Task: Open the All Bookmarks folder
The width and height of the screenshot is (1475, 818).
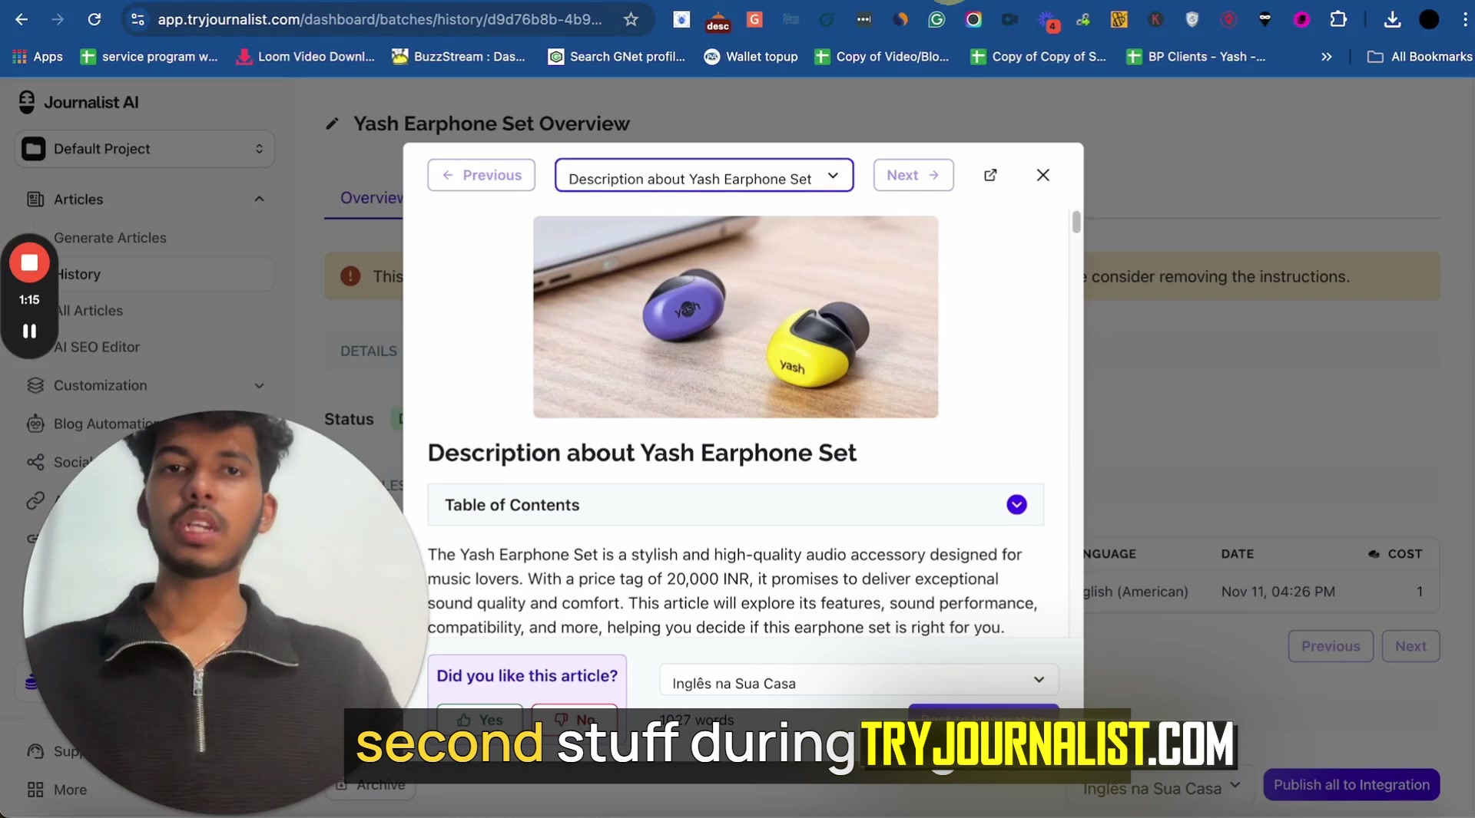Action: pyautogui.click(x=1420, y=57)
